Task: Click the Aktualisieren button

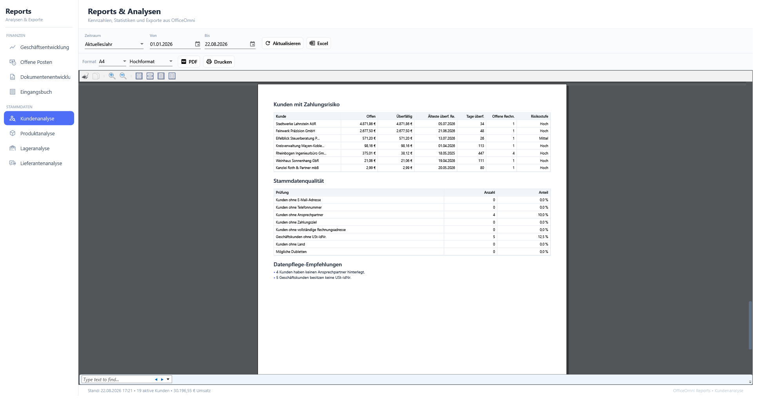Action: click(283, 44)
